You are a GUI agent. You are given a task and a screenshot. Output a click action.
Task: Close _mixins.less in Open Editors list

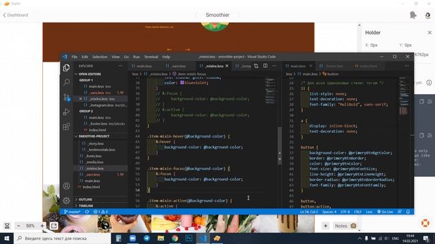click(x=80, y=99)
